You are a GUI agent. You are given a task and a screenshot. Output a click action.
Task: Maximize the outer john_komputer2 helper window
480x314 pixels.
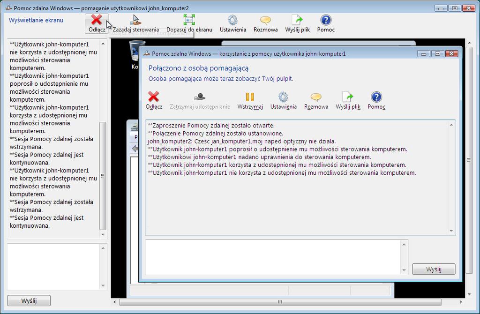pyautogui.click(x=455, y=8)
